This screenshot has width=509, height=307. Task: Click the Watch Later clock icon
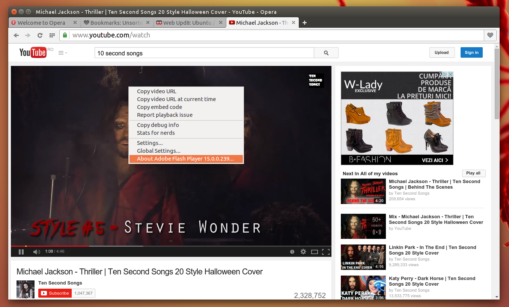(x=292, y=252)
